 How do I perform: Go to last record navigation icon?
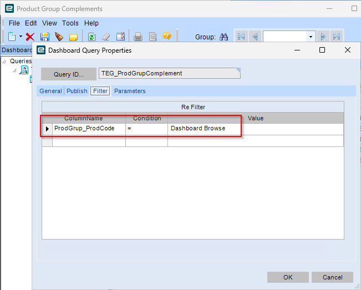coord(337,37)
